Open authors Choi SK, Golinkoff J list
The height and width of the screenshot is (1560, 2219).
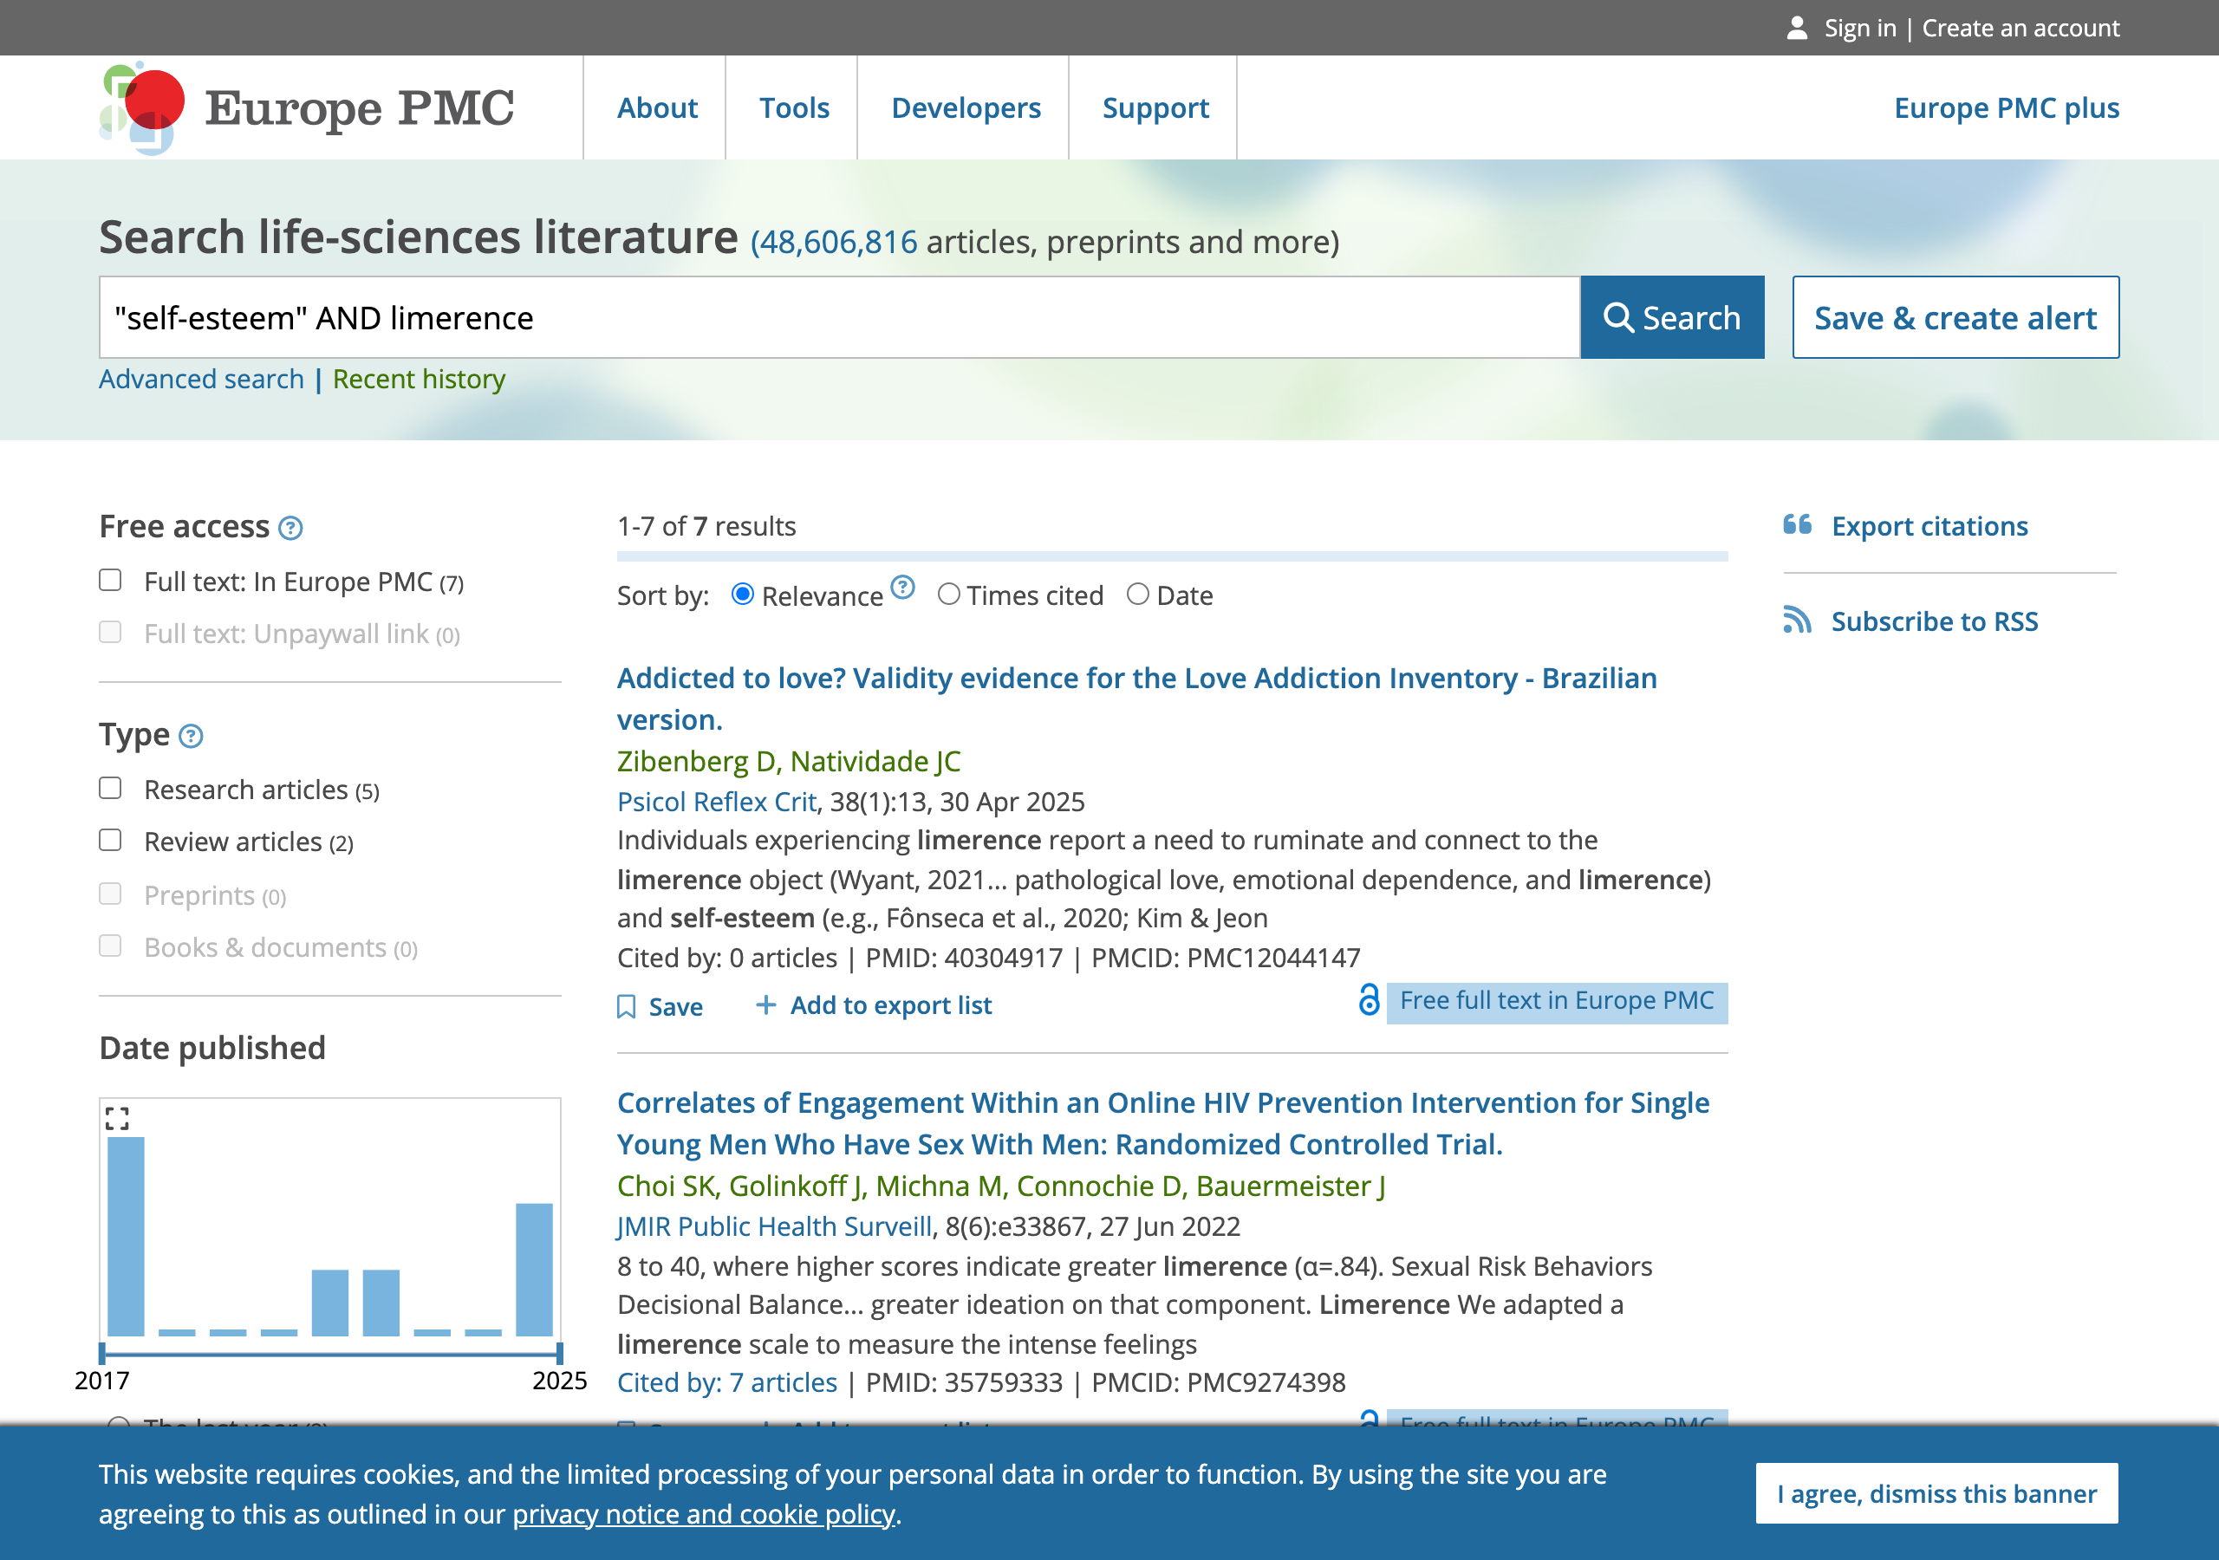click(1001, 1186)
